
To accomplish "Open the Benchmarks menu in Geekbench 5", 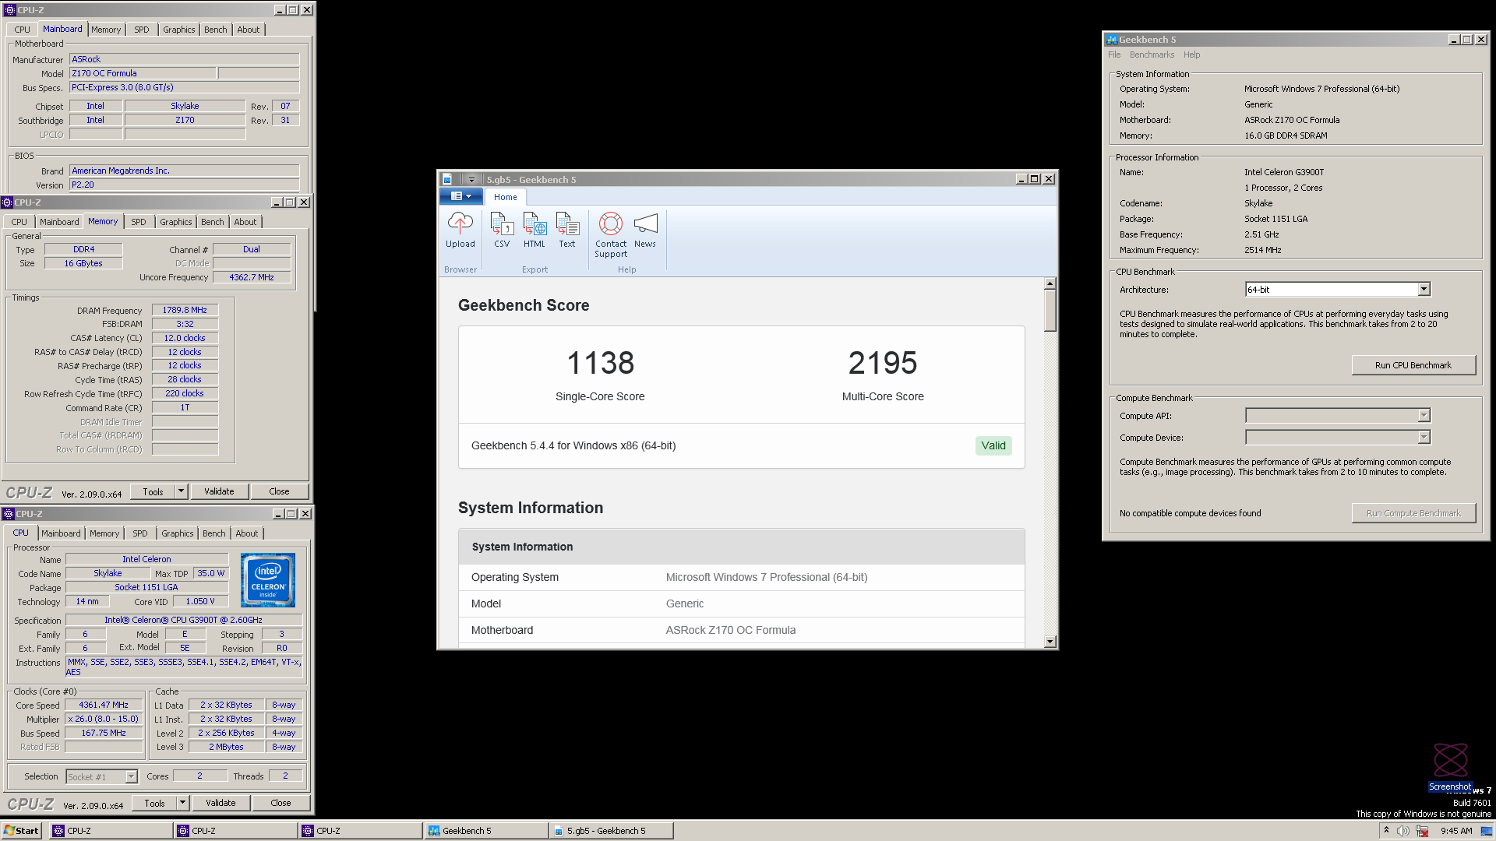I will tap(1152, 55).
